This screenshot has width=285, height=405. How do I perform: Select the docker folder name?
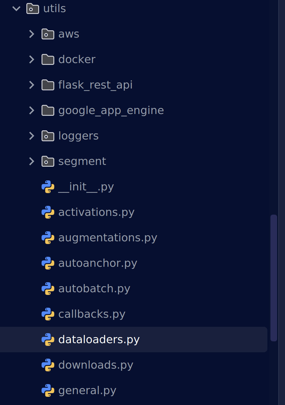(77, 59)
